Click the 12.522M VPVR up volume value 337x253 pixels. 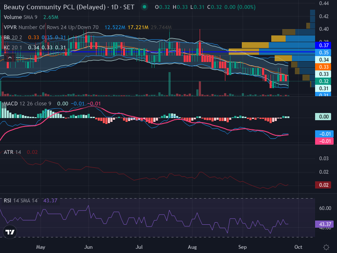pos(115,27)
